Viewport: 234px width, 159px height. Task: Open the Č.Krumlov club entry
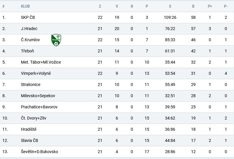30,40
